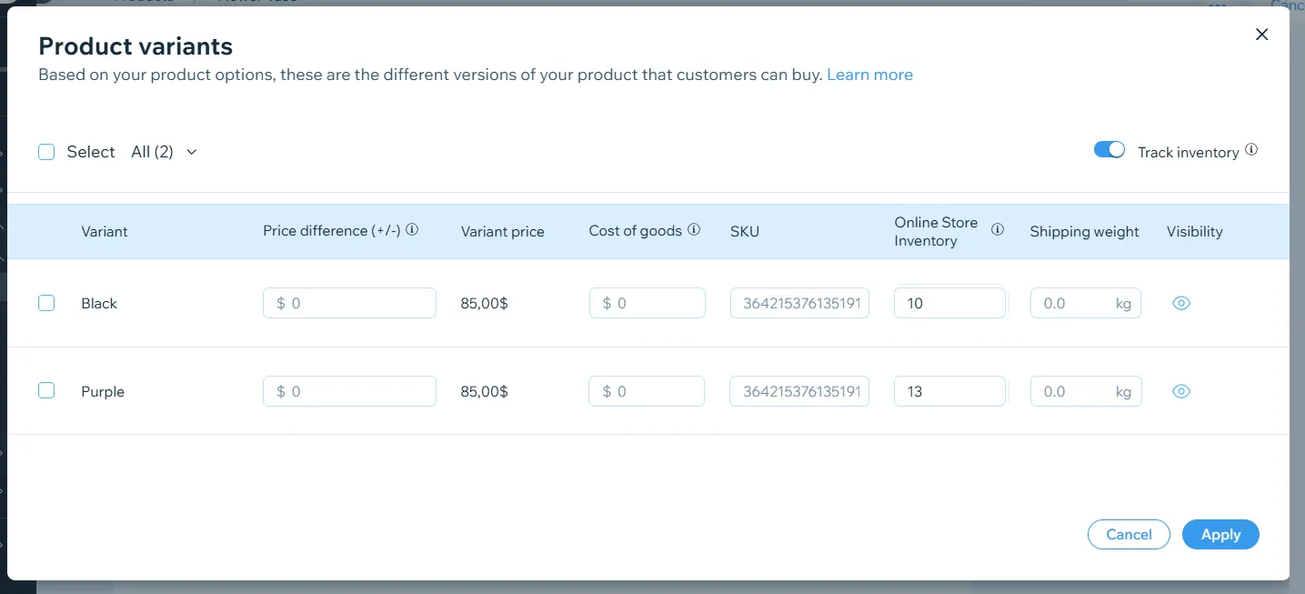Show Cost of goods info tooltip

[x=694, y=230]
